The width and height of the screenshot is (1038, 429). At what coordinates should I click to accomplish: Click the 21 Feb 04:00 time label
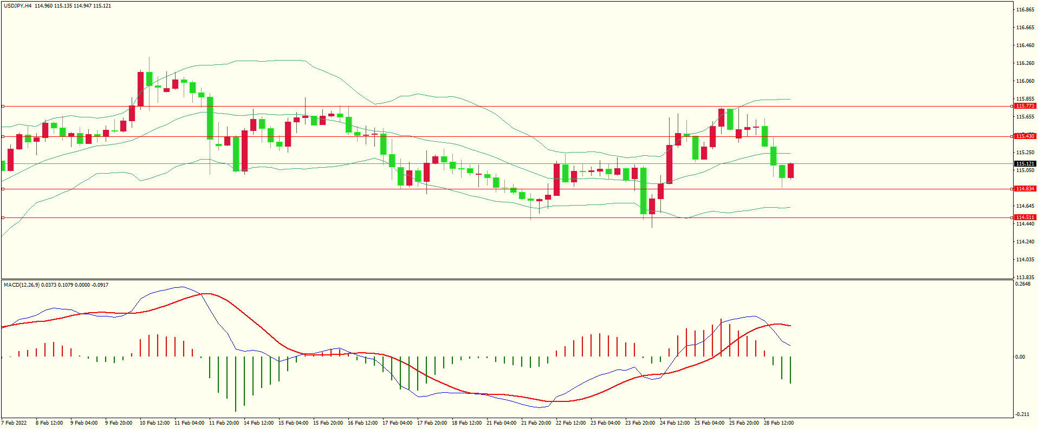(501, 423)
